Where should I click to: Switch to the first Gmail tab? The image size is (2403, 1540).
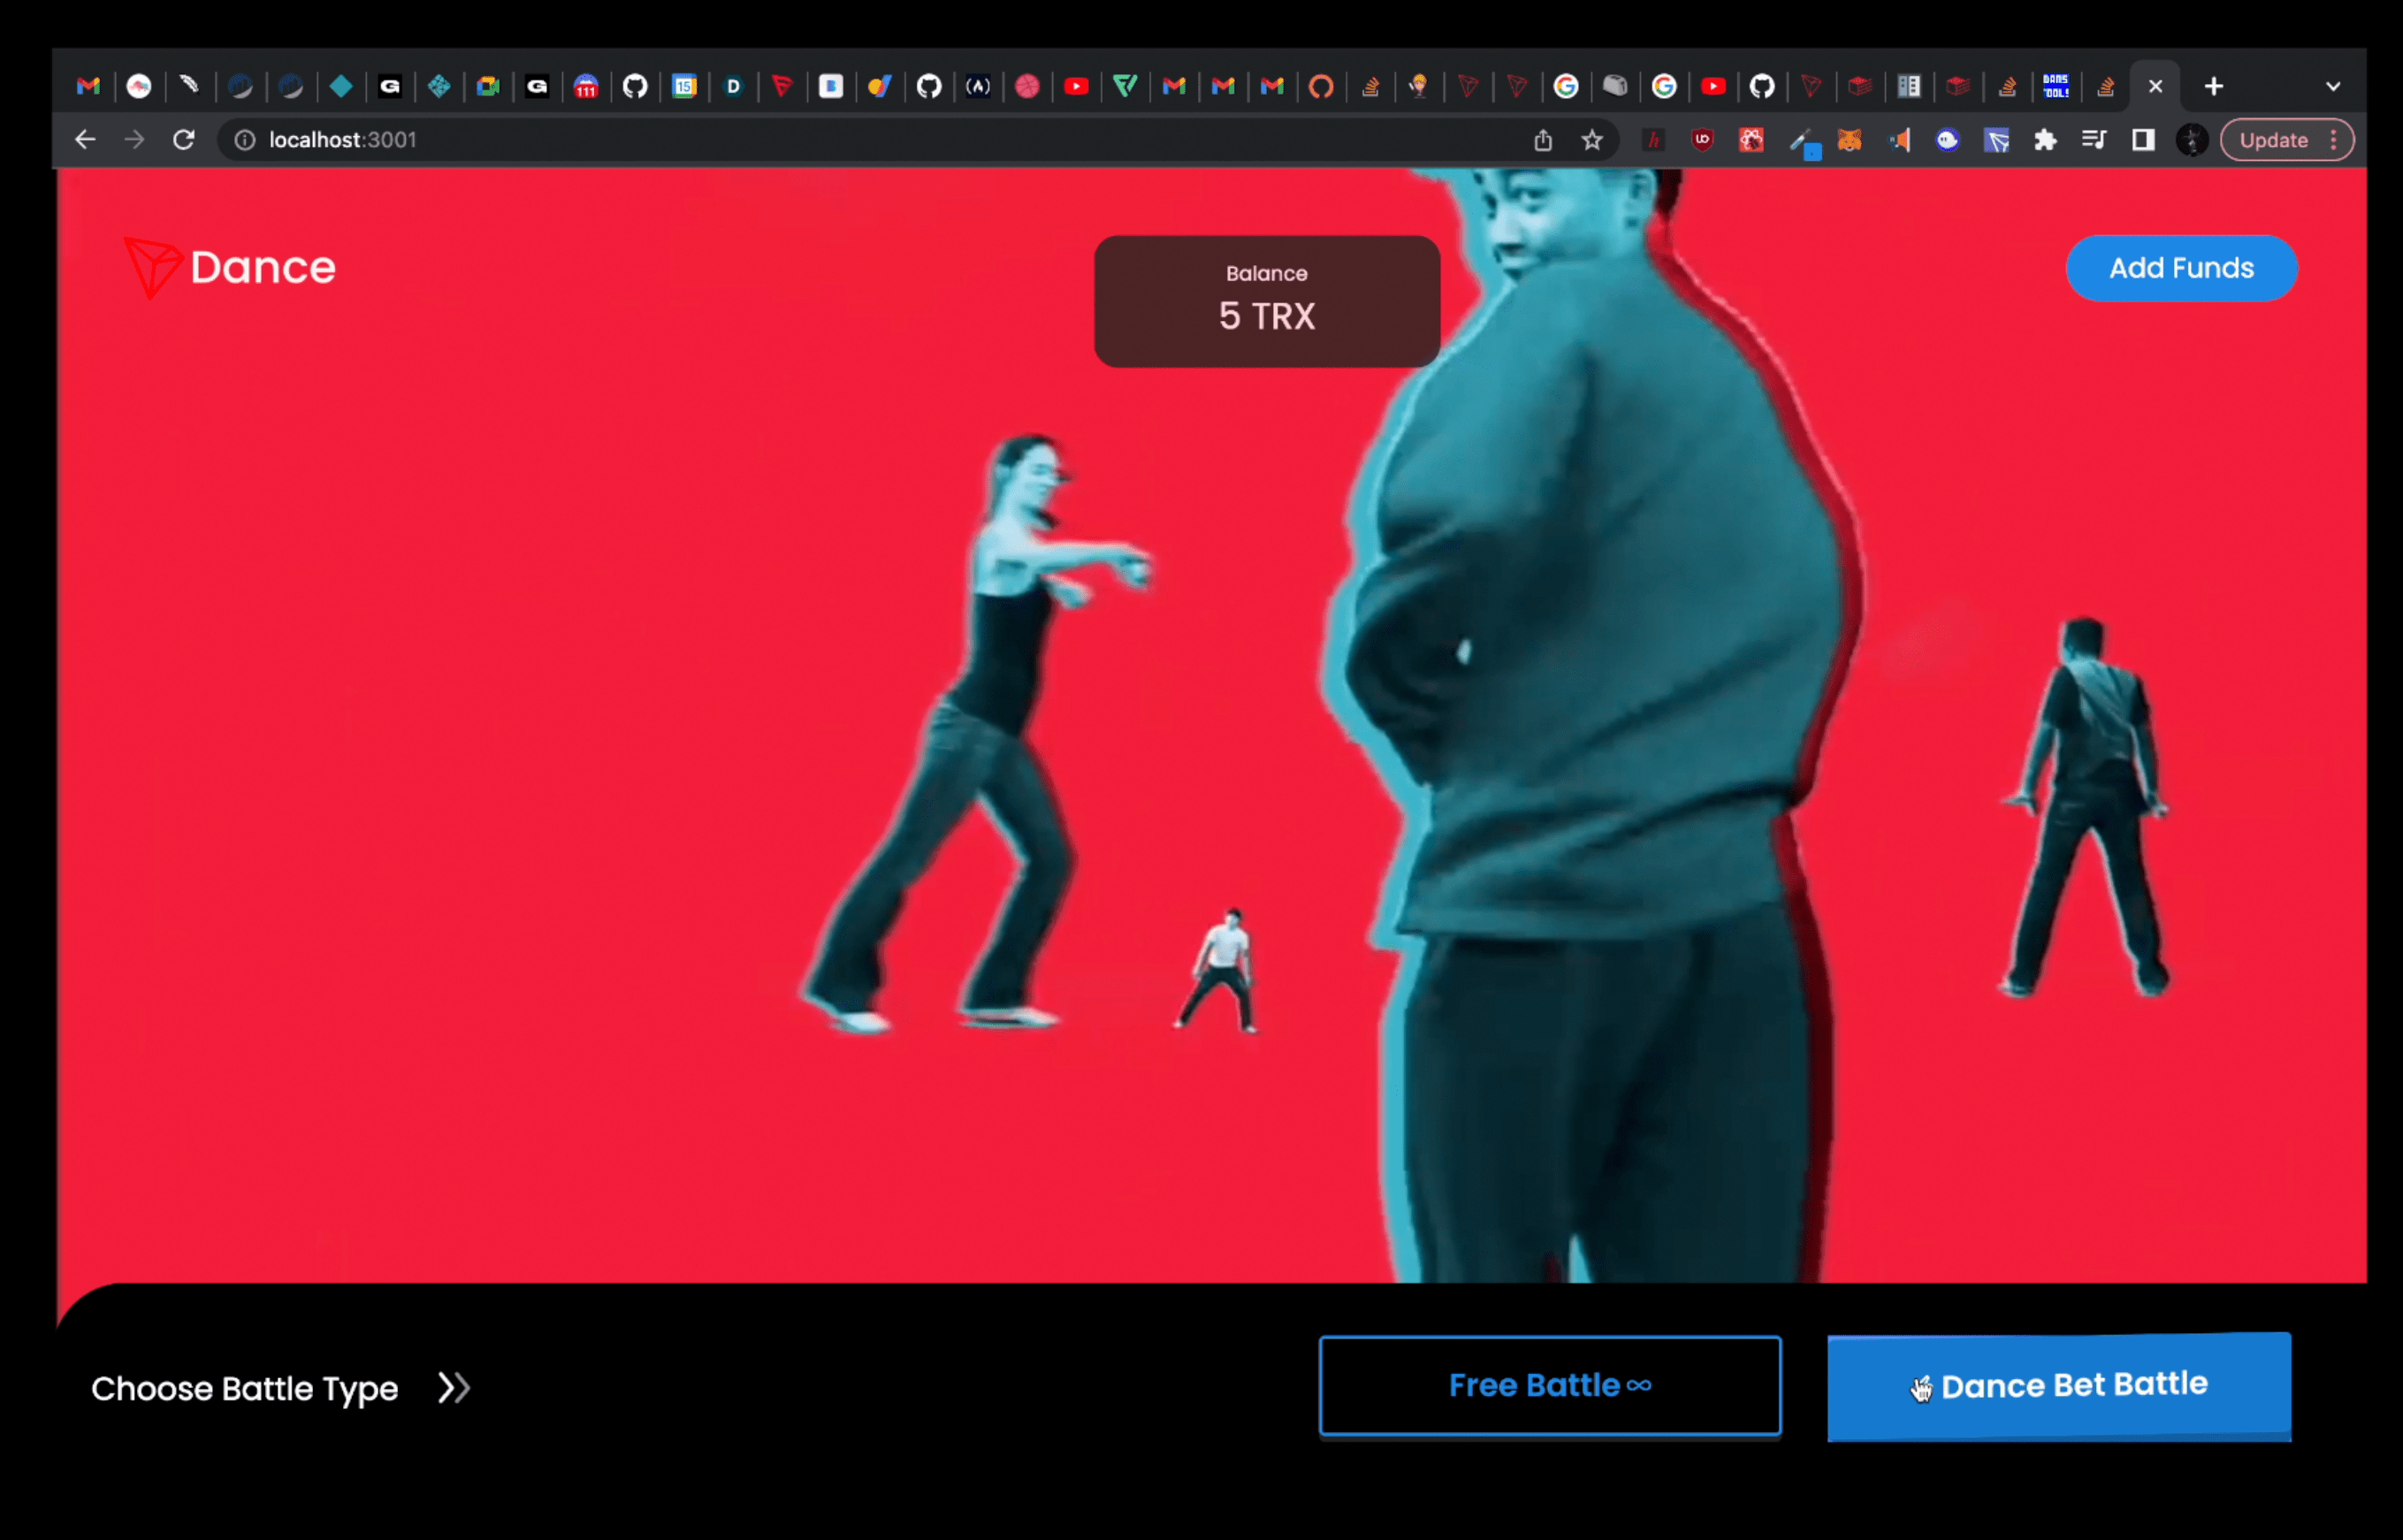coord(88,87)
